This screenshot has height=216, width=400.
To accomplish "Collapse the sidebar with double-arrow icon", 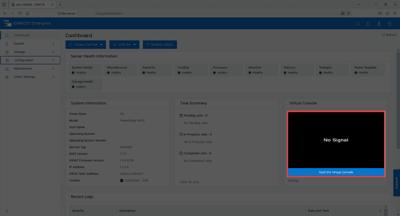I will (7, 211).
